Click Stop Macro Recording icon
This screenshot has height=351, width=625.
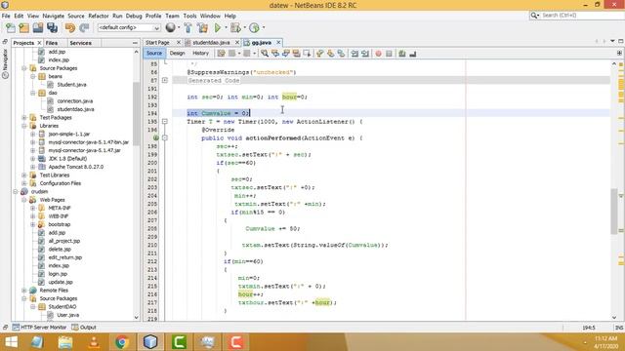(x=389, y=54)
